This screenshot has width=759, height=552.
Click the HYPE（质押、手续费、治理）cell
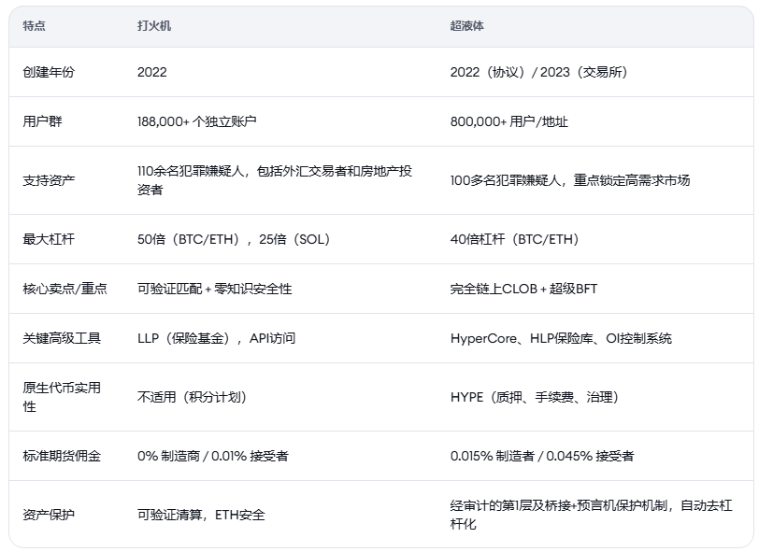tap(535, 397)
